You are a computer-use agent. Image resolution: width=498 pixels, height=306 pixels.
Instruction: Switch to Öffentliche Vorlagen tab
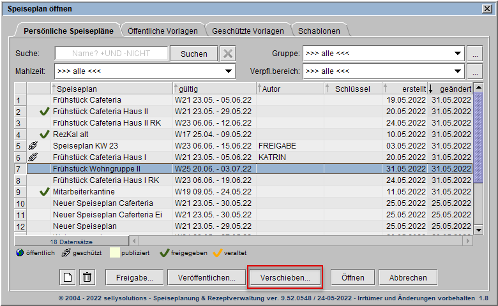[x=162, y=31]
